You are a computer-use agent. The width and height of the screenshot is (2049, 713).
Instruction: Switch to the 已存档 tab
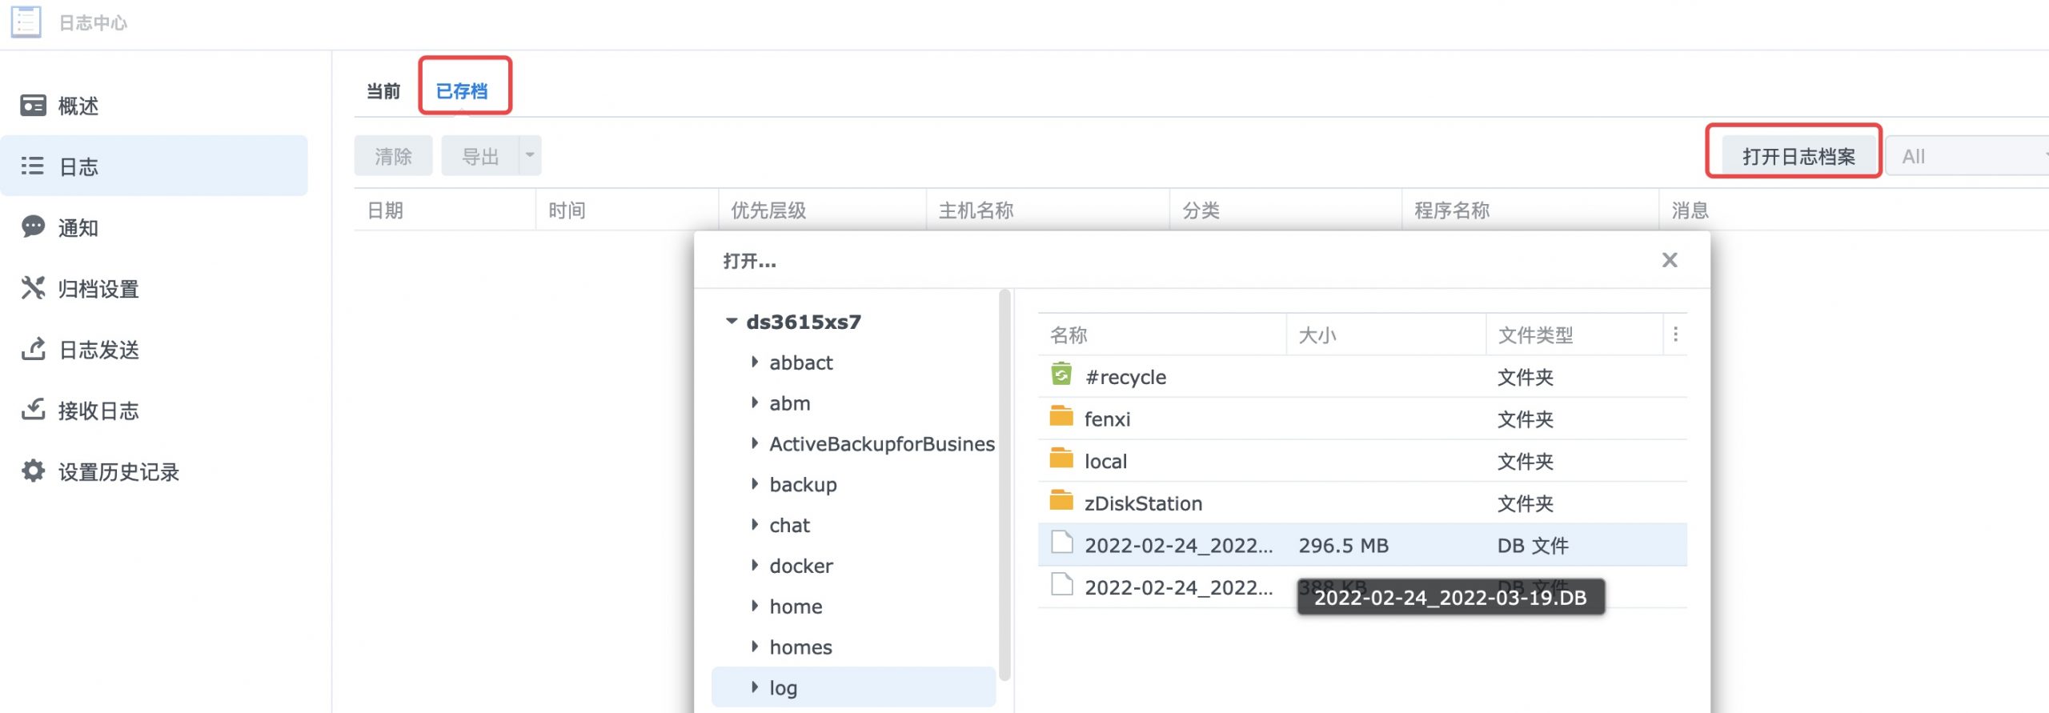click(x=462, y=91)
